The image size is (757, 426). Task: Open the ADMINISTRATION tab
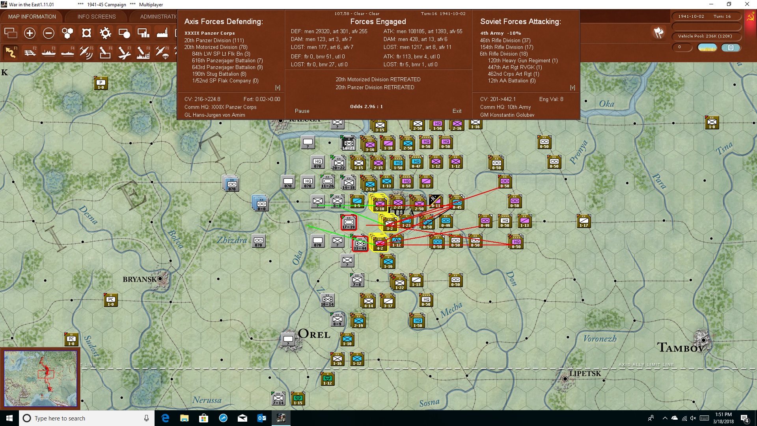coord(158,17)
